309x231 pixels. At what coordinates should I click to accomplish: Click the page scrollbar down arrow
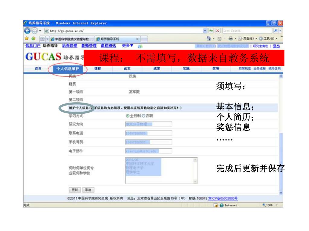click(x=281, y=193)
